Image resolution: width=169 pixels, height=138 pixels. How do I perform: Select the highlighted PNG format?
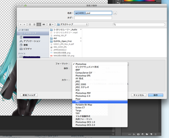100,102
